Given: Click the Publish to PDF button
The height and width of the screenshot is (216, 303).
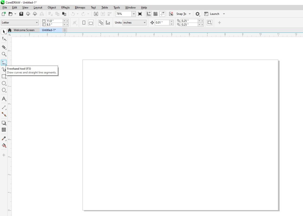Looking at the screenshot, I should (109, 14).
